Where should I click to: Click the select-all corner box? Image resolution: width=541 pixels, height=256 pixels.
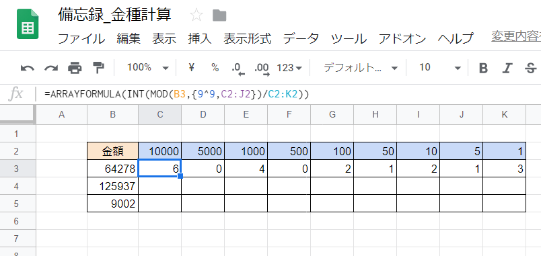(x=17, y=114)
